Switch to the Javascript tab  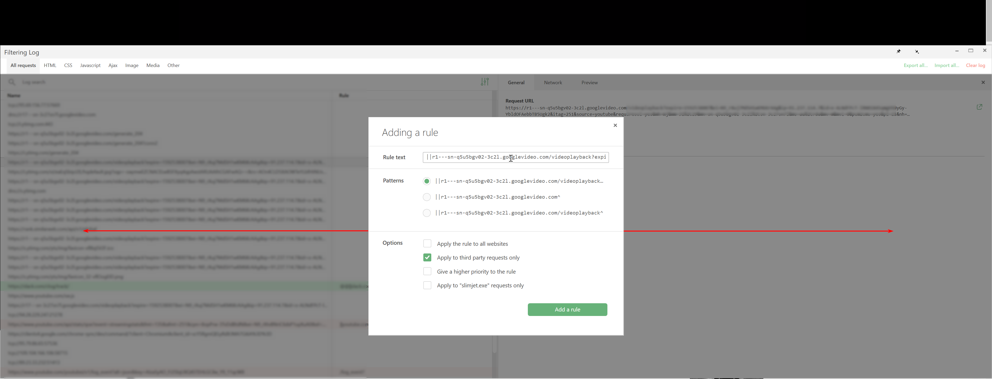click(x=90, y=66)
